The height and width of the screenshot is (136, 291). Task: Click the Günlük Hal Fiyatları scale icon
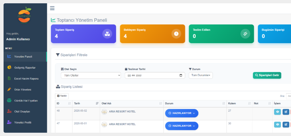pyautogui.click(x=9, y=100)
